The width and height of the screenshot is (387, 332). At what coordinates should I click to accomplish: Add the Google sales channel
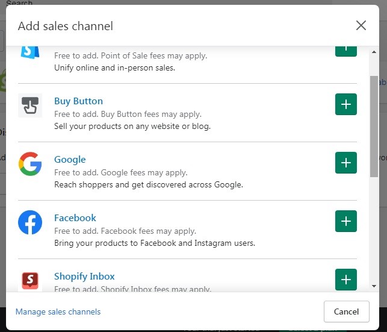tap(346, 163)
